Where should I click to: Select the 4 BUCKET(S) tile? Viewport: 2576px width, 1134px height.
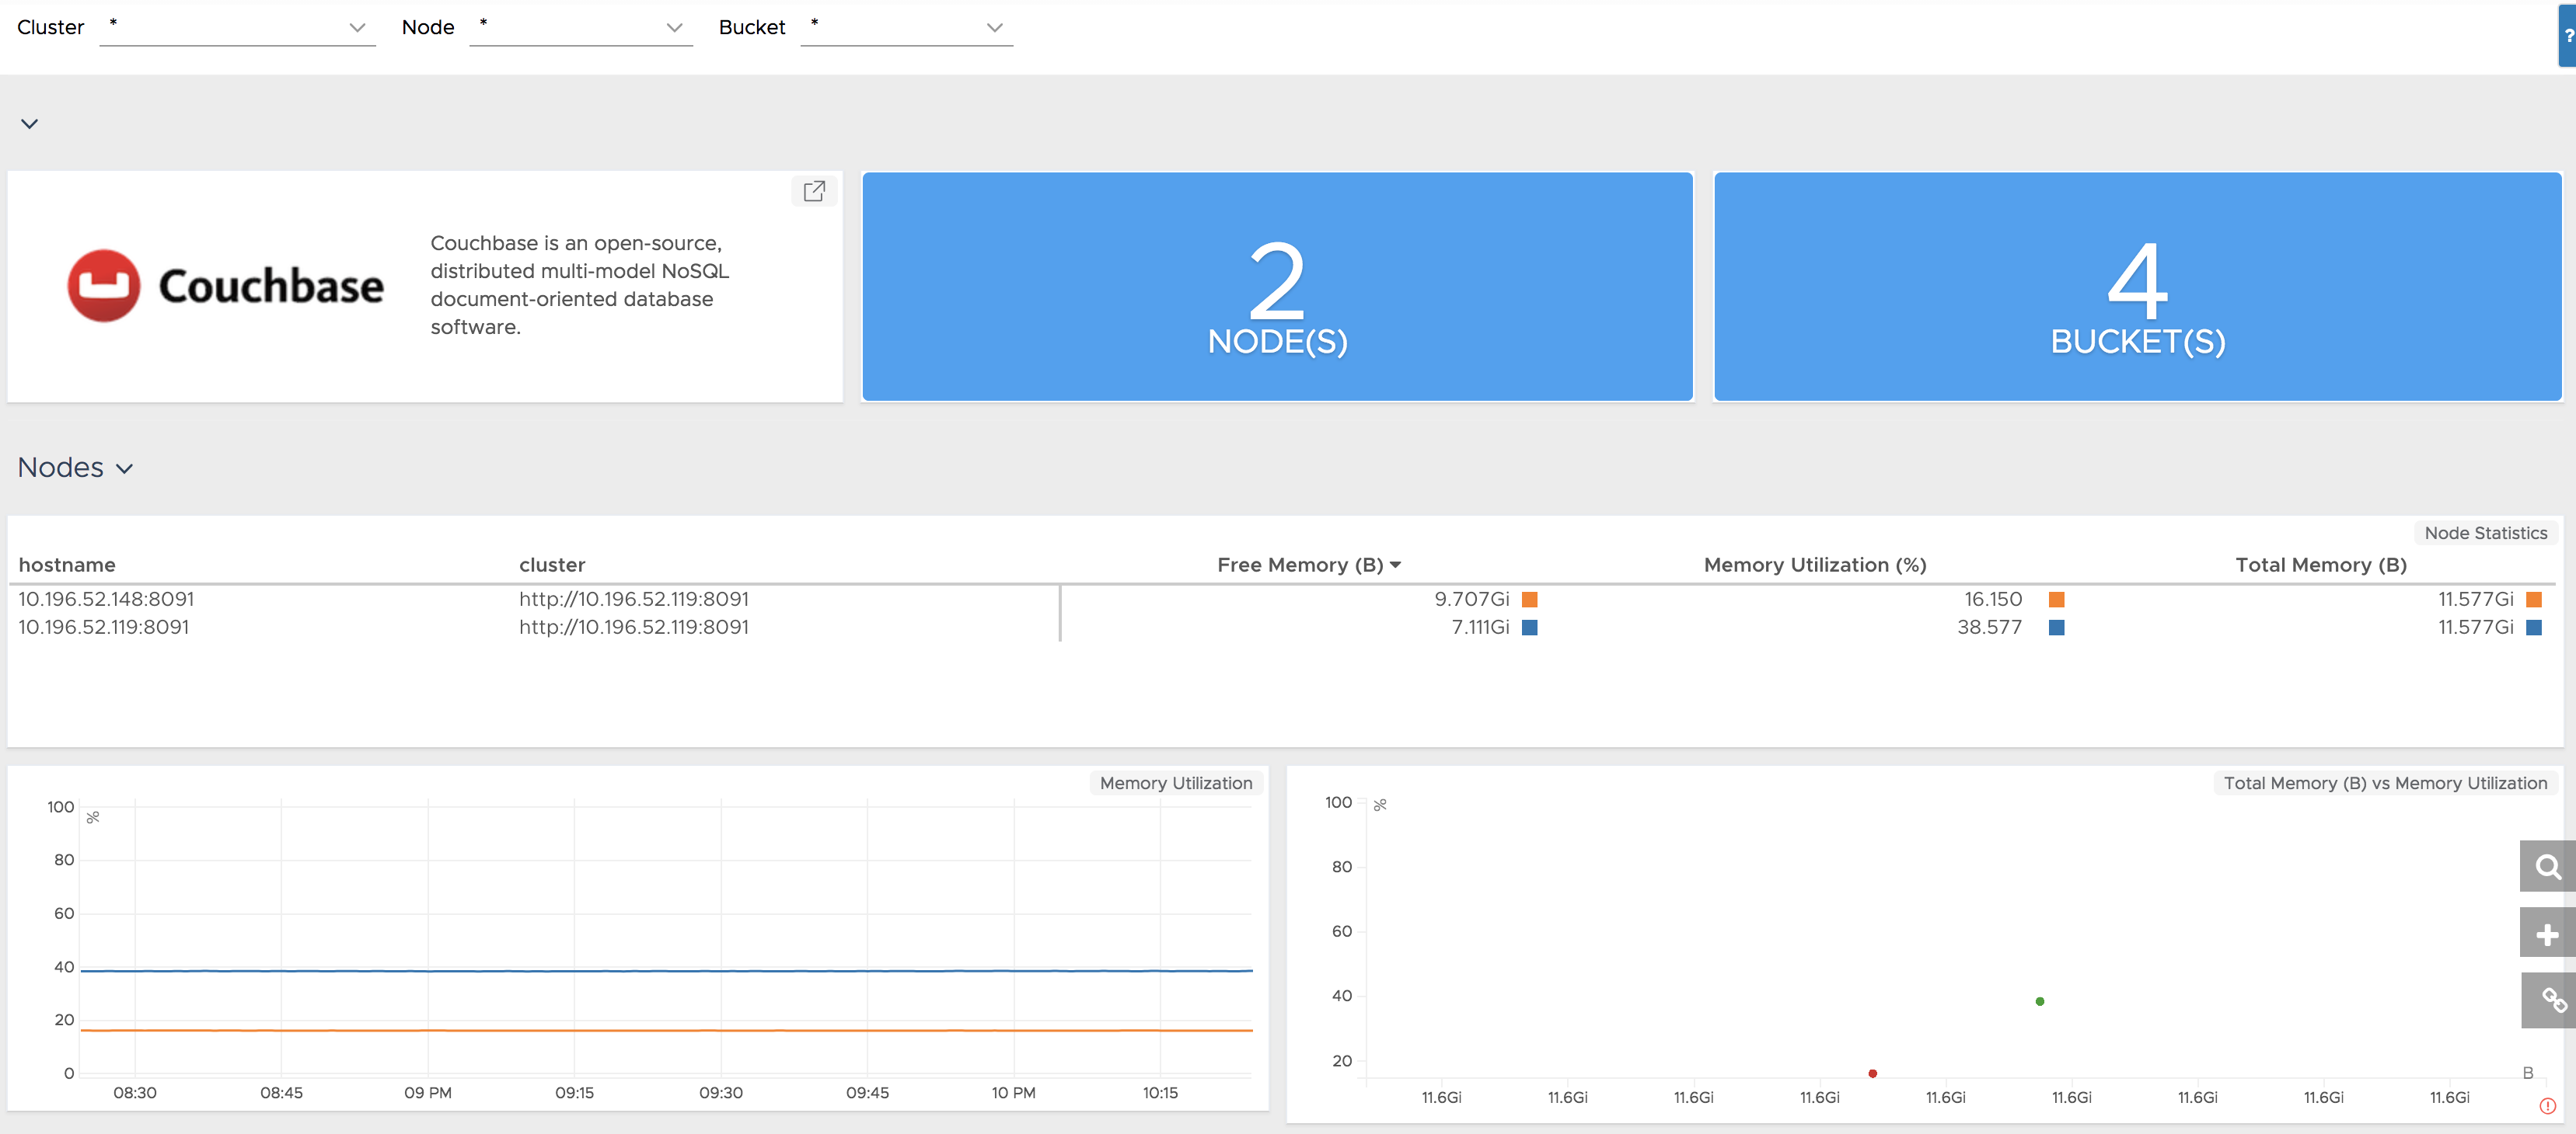pyautogui.click(x=2137, y=287)
